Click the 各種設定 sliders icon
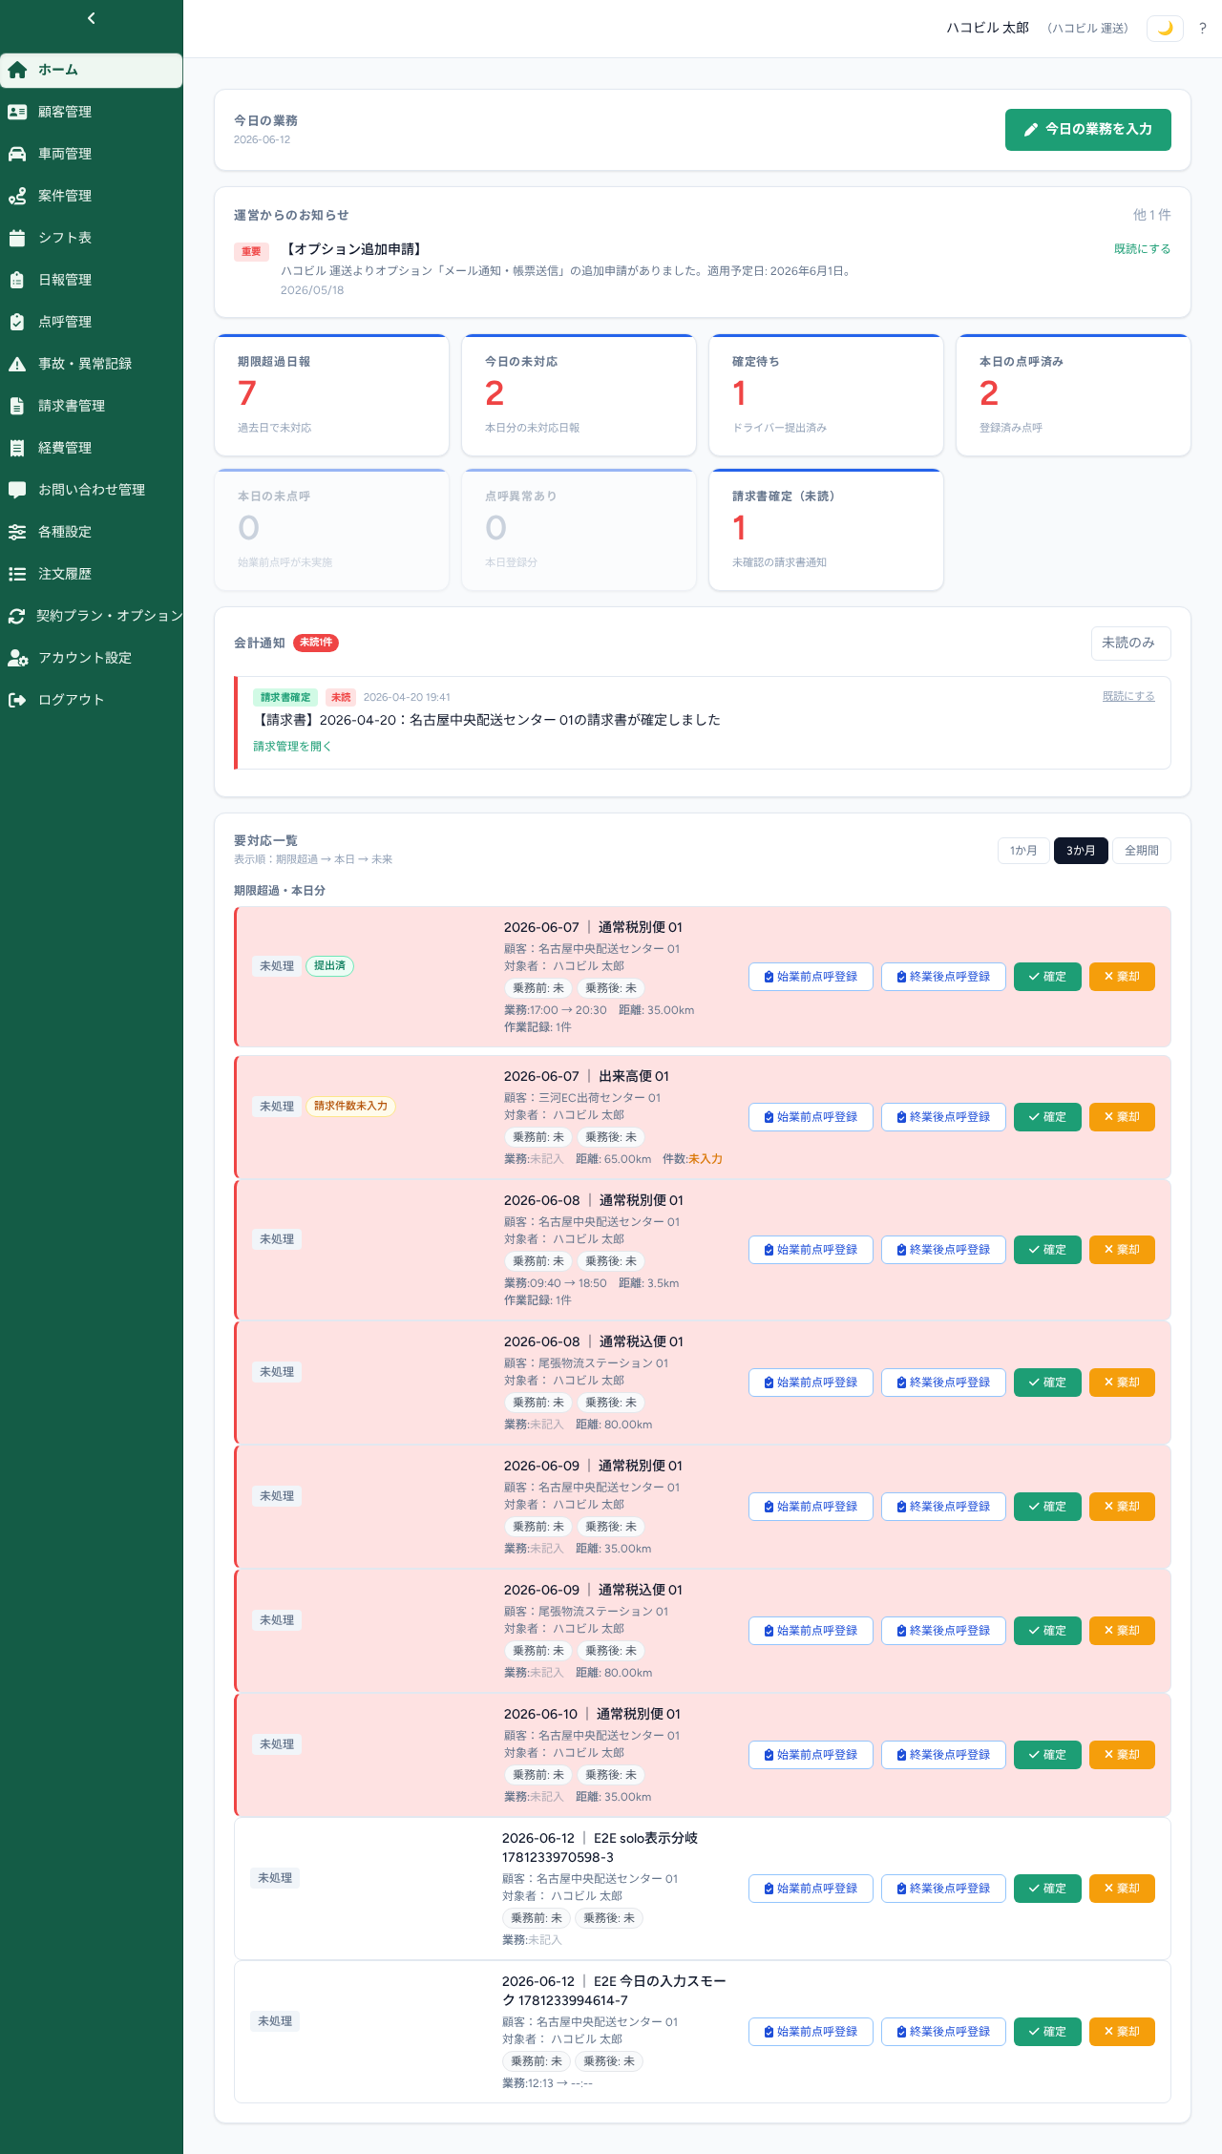This screenshot has width=1222, height=2154. click(17, 532)
